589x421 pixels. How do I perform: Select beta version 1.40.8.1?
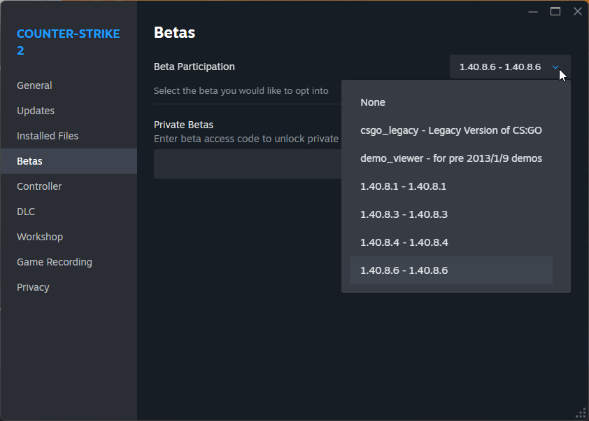[403, 186]
